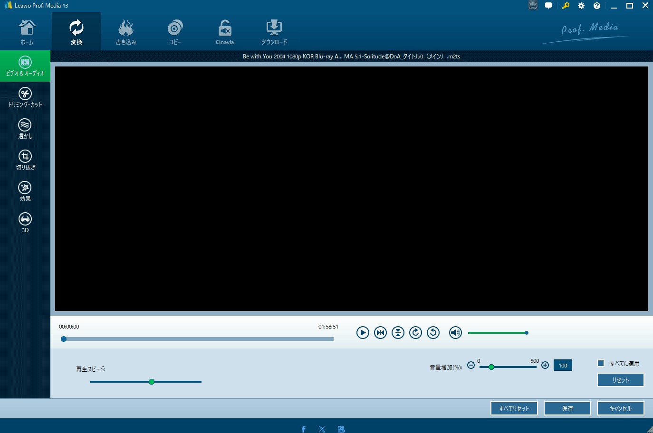Screen dimensions: 653x433
Task: Switch to the 変換 (Convert) module
Action: (x=77, y=32)
